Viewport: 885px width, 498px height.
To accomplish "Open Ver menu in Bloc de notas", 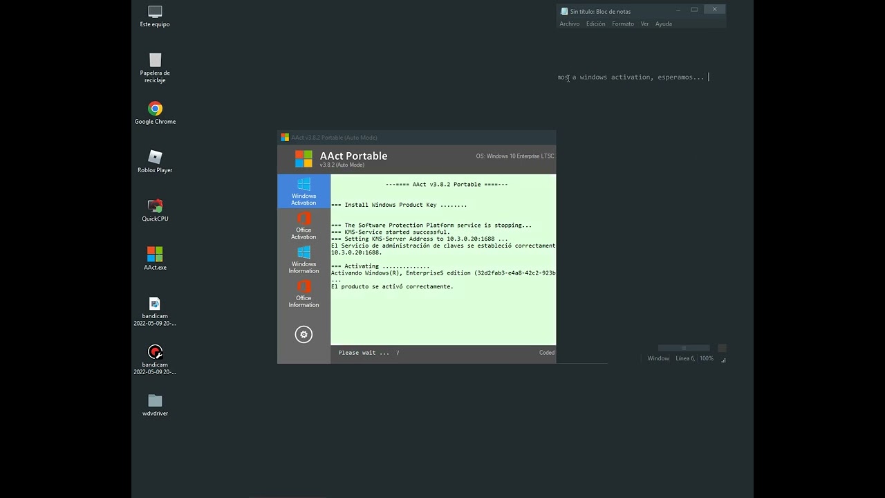I will pos(644,24).
